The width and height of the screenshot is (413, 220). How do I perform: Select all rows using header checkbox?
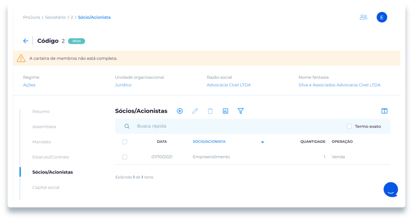coord(125,142)
